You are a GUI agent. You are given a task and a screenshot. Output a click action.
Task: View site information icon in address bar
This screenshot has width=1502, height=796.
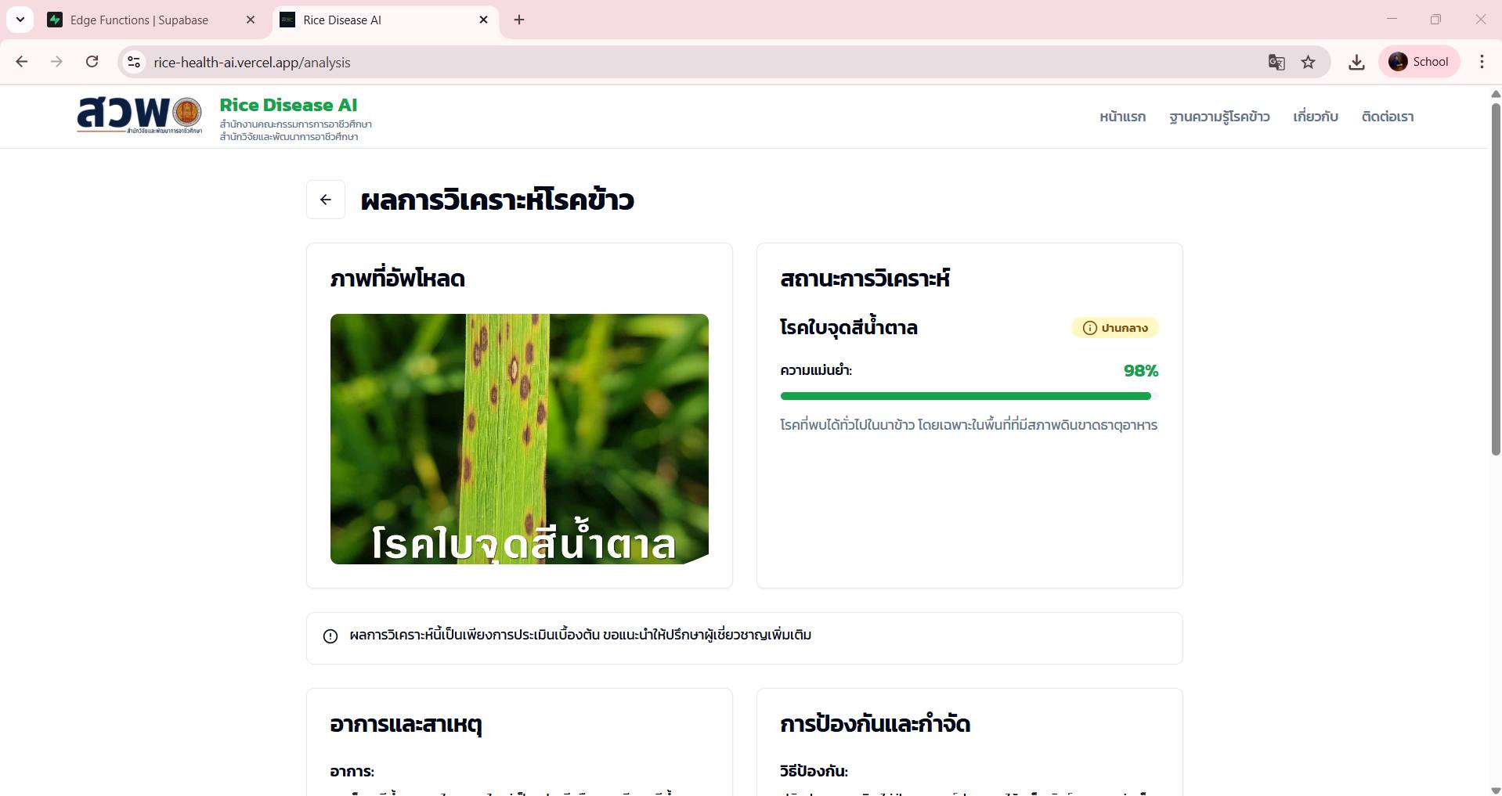135,63
